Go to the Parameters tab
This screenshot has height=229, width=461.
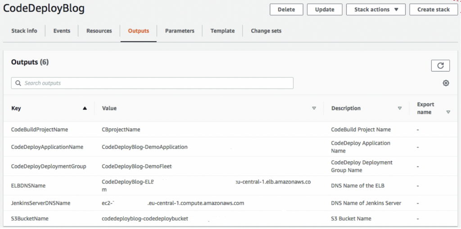pyautogui.click(x=180, y=31)
